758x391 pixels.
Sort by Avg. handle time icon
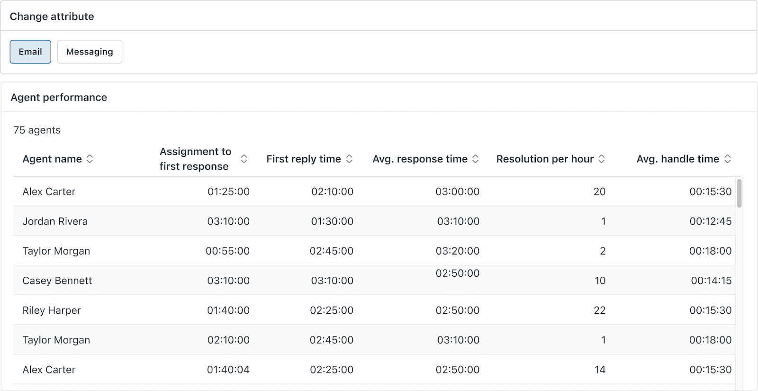tap(727, 159)
